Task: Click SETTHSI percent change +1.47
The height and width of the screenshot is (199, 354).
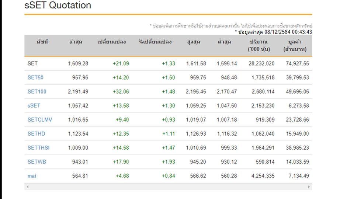Action: point(169,148)
